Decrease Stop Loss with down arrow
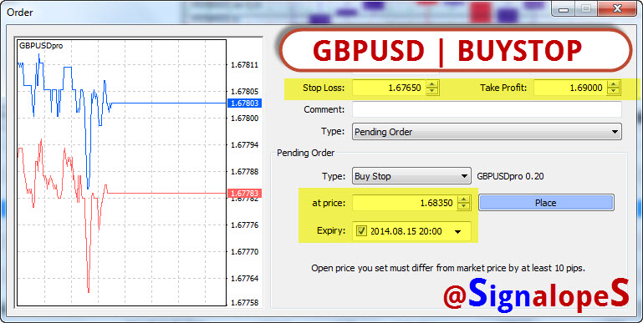Viewport: 643px width, 323px height. click(432, 91)
